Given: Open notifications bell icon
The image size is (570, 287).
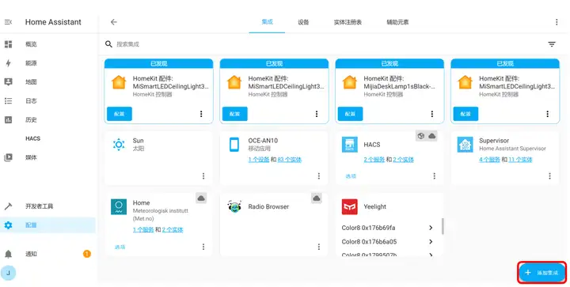Looking at the screenshot, I should [x=8, y=254].
